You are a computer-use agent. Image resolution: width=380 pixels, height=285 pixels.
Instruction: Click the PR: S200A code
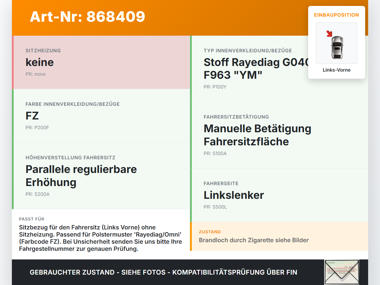click(37, 194)
